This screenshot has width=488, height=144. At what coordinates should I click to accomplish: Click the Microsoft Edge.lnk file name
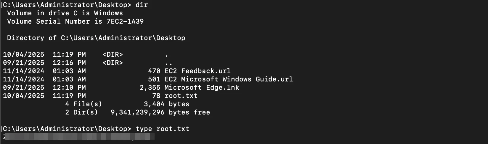(x=202, y=88)
